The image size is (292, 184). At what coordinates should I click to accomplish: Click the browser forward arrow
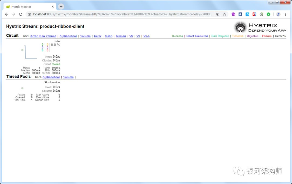pos(14,14)
